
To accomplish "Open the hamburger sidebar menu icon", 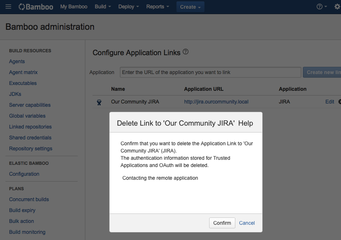I will click(x=8, y=7).
